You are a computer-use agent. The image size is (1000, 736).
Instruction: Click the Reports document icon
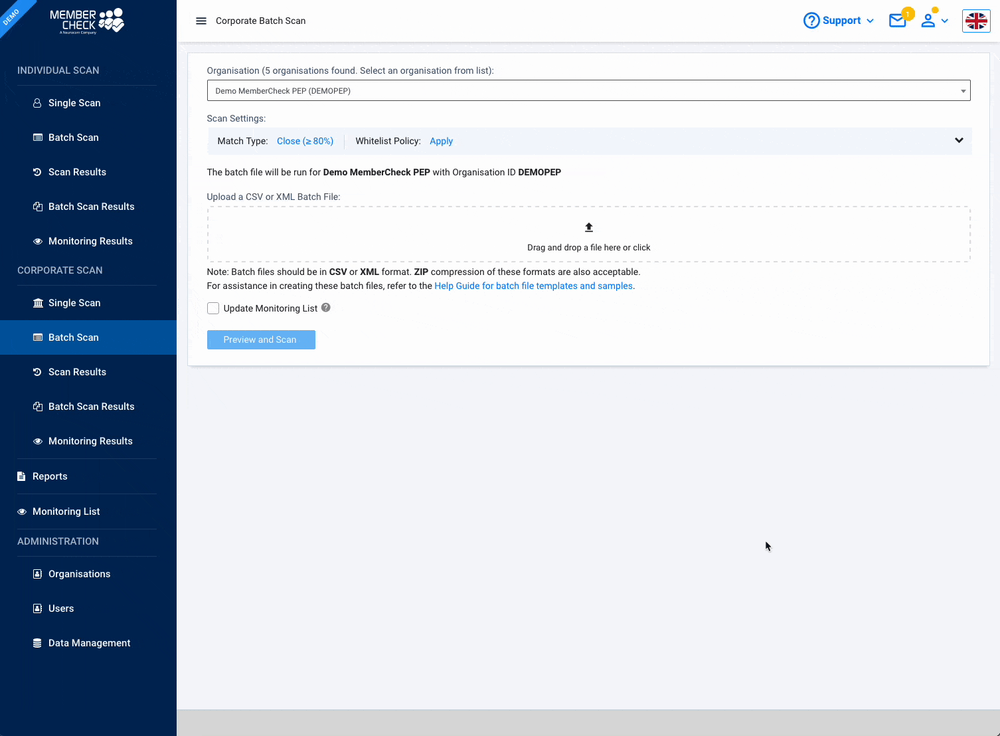[21, 476]
